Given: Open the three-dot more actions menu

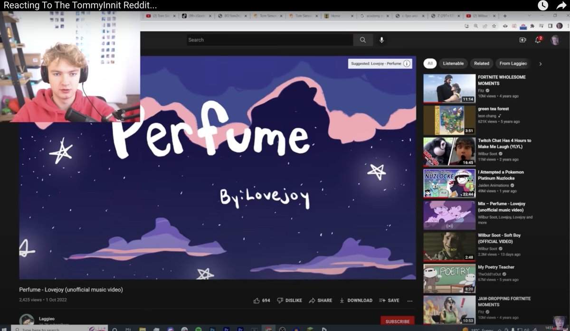Looking at the screenshot, I should pyautogui.click(x=410, y=301).
